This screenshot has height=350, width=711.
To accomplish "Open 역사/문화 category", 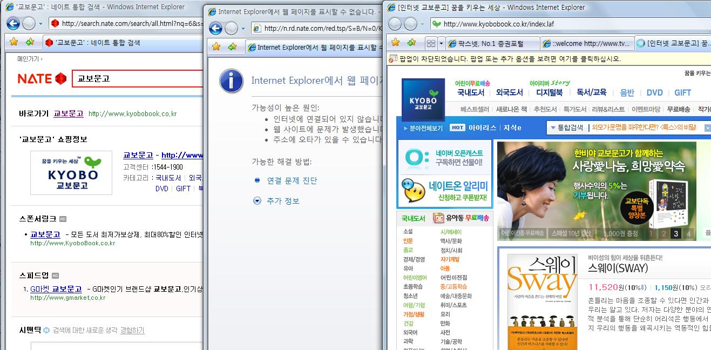I will pyautogui.click(x=451, y=241).
